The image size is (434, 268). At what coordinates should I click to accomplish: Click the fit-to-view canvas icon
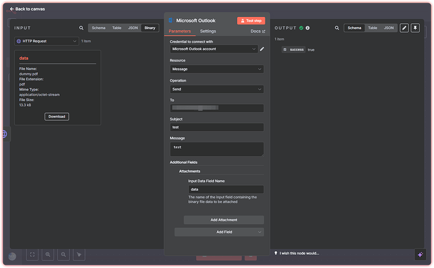[32, 255]
